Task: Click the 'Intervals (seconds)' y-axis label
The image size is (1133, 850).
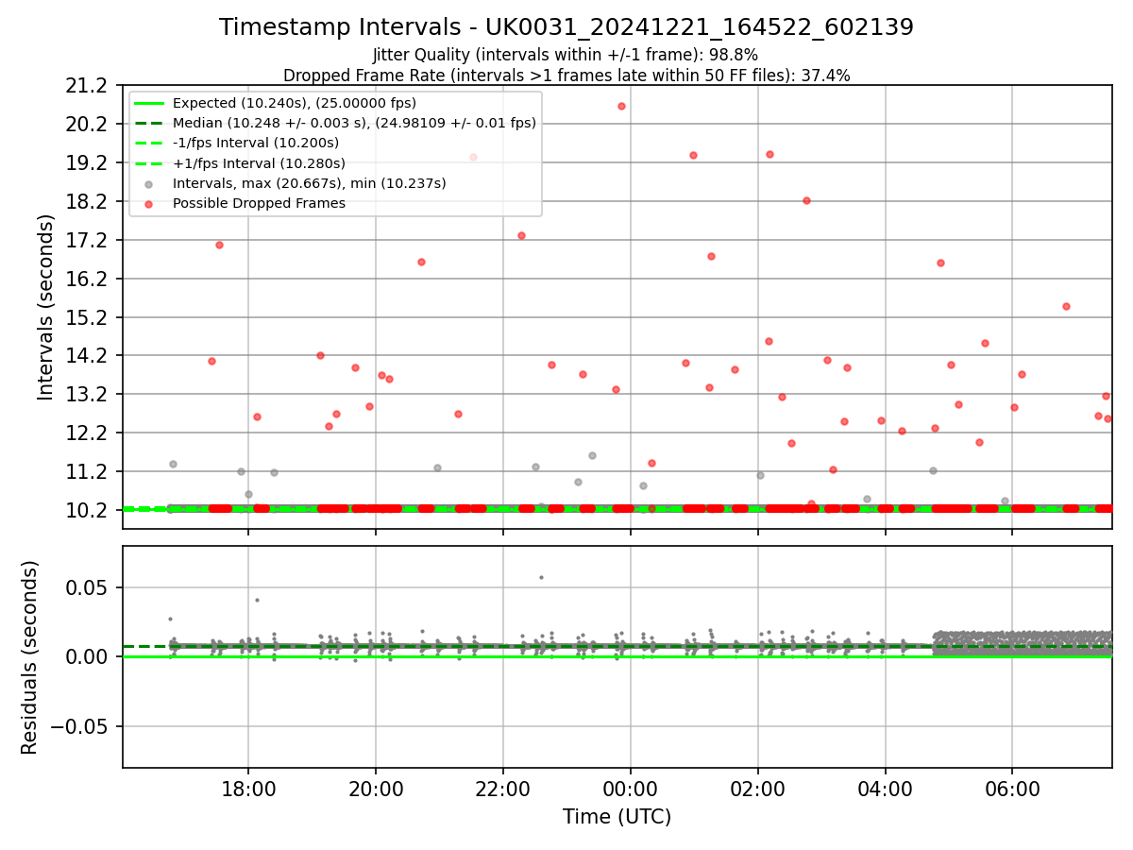Action: [x=46, y=307]
